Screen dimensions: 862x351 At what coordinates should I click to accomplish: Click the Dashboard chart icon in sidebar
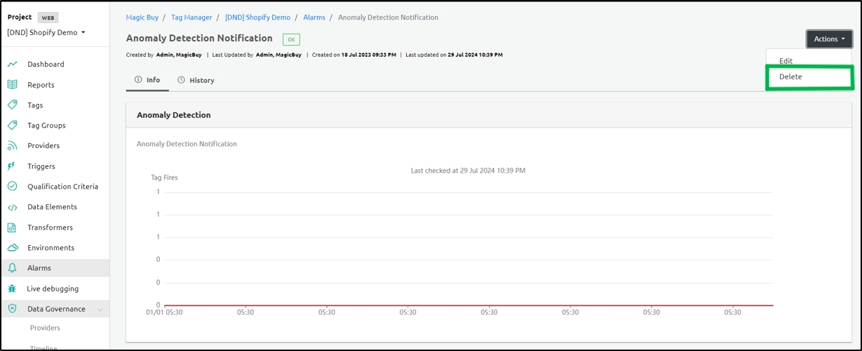(13, 64)
